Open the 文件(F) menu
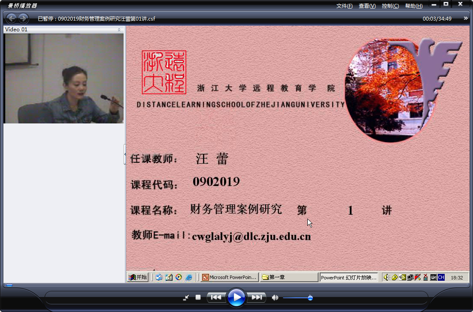This screenshot has width=473, height=312. (x=344, y=6)
